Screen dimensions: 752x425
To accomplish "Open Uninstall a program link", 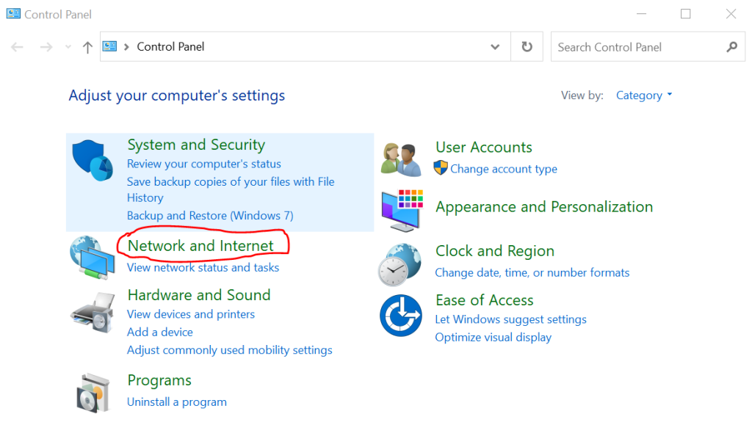I will (176, 402).
